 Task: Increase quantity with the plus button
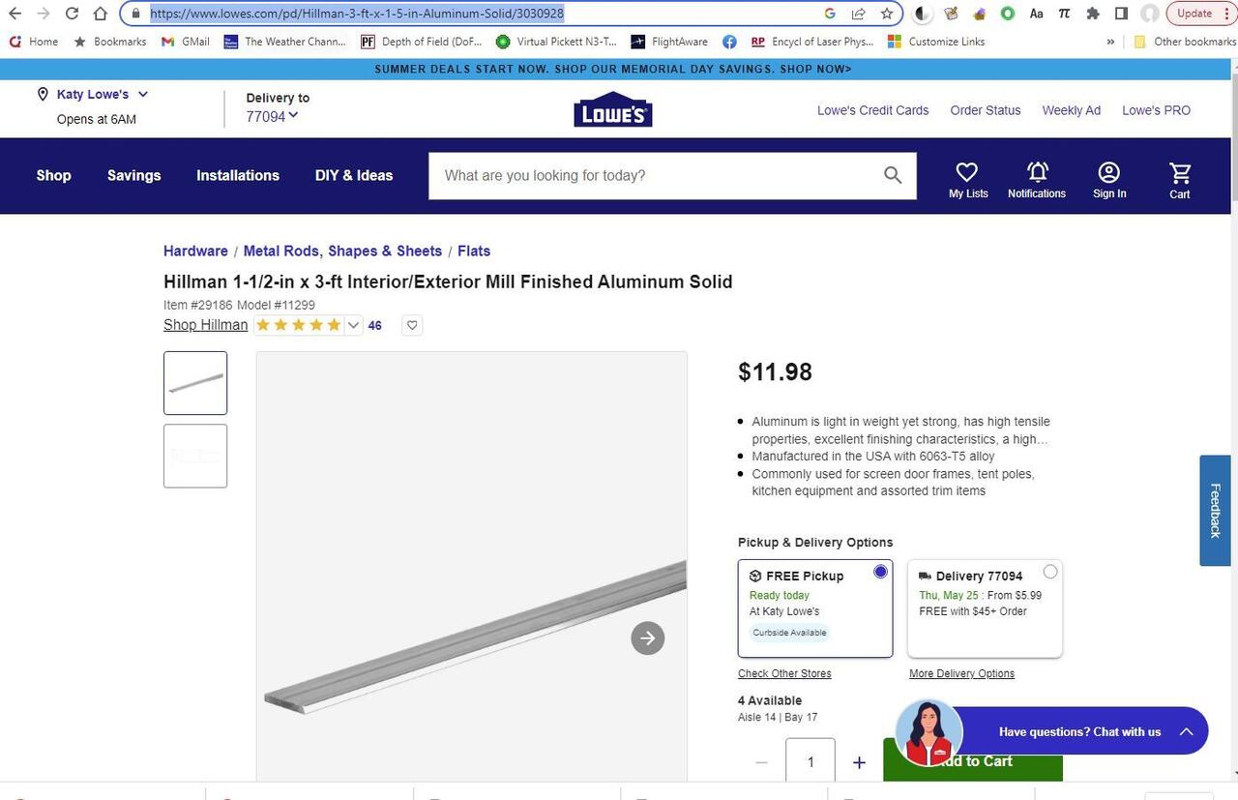tap(859, 762)
